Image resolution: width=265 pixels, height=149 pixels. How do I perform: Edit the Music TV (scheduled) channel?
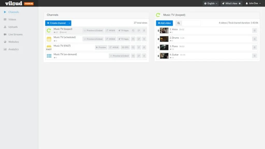[x=139, y=39]
